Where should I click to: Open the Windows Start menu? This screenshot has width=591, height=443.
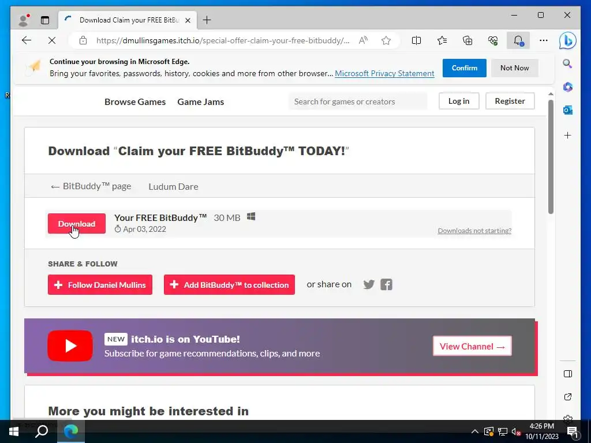tap(14, 431)
